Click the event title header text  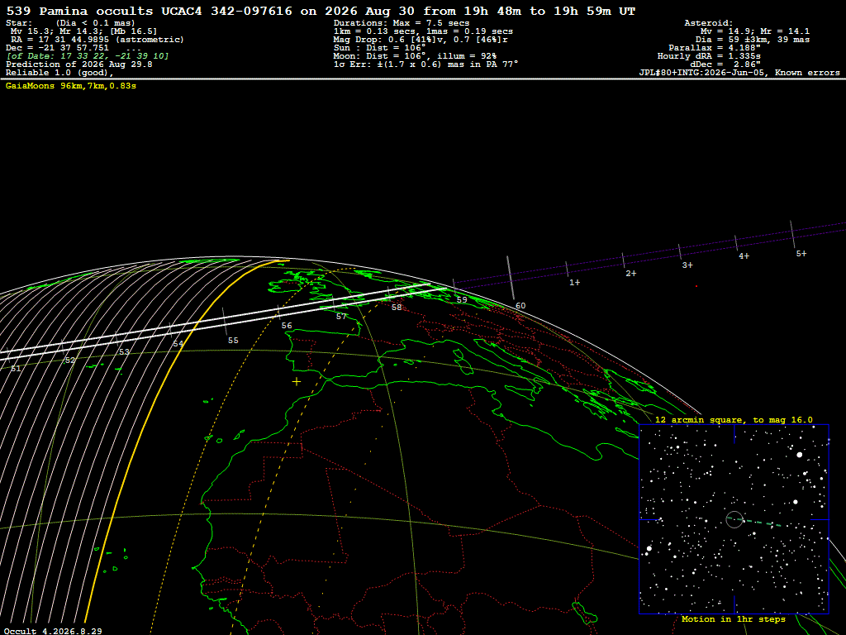[x=321, y=11]
